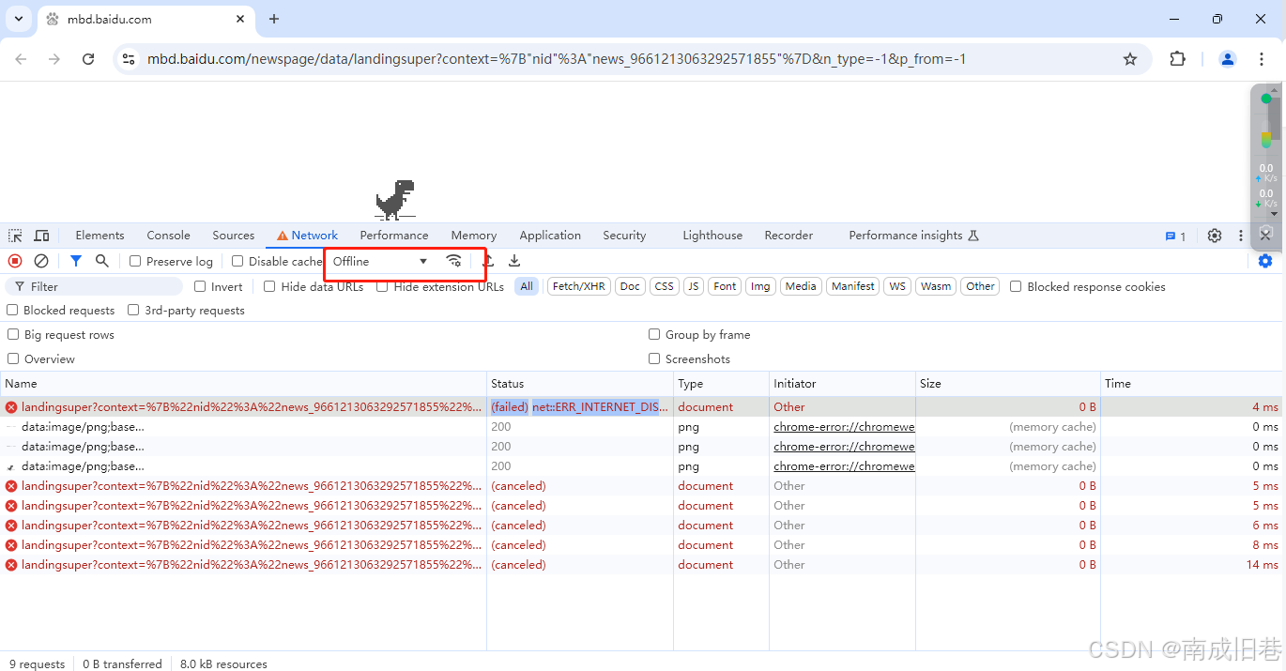Open the DevTools three-dot menu

coord(1240,235)
